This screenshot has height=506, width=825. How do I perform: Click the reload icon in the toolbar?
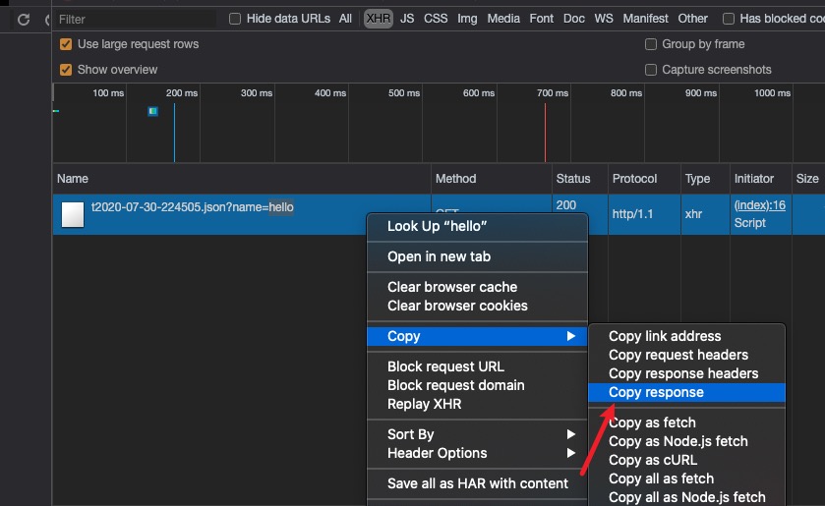[24, 20]
